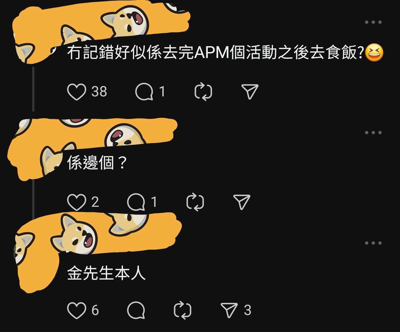
Task: Open the comment text 係邊個？
Action: (97, 162)
